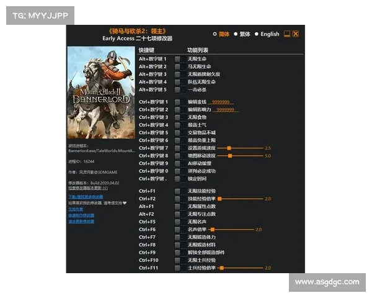Click the 士兵经验倍率 slider handle
This screenshot has width=372, height=298.
coord(221,268)
